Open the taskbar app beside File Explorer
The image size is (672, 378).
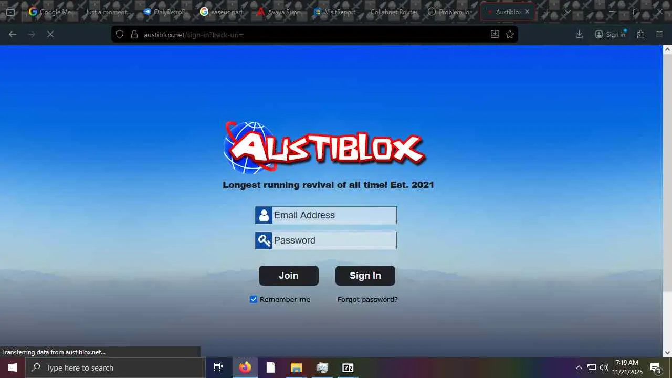click(x=322, y=367)
